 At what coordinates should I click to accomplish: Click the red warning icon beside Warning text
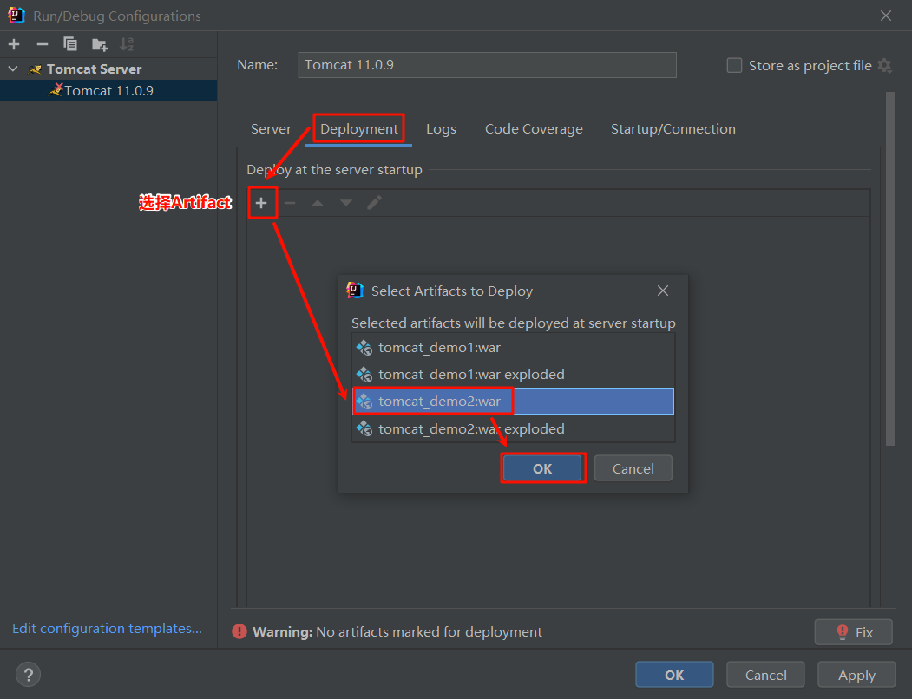tap(239, 631)
